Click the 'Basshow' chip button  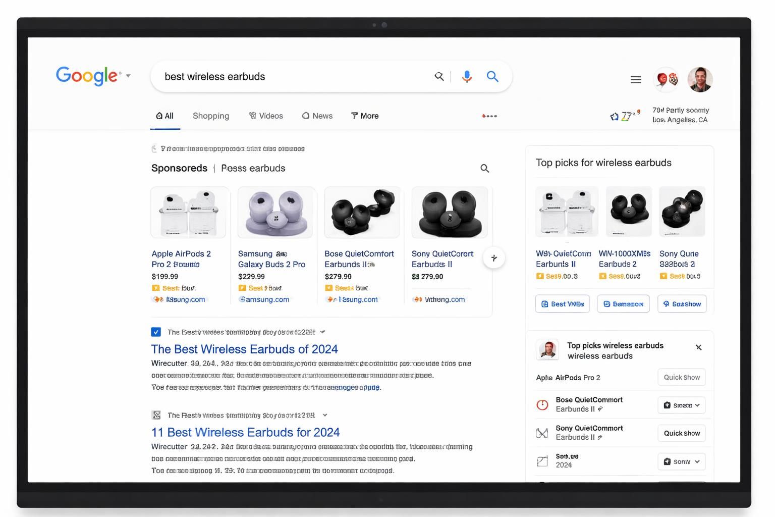(x=682, y=304)
